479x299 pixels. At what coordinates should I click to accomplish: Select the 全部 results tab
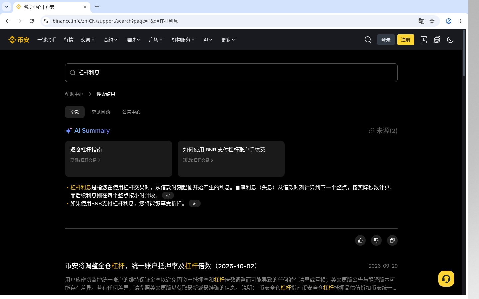tap(75, 112)
